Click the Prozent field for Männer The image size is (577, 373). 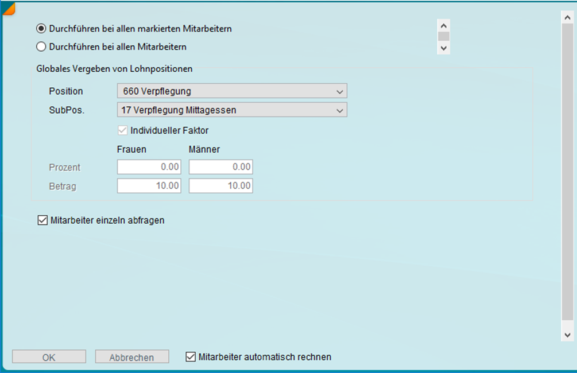[221, 167]
